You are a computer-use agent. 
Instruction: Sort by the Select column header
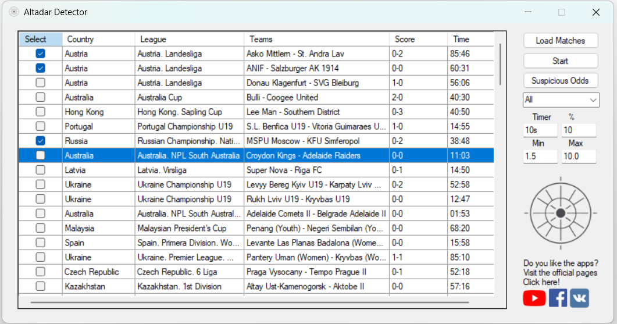[x=41, y=39]
